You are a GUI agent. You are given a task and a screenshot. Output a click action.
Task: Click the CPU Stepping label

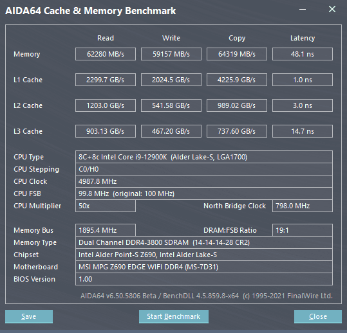(36, 170)
